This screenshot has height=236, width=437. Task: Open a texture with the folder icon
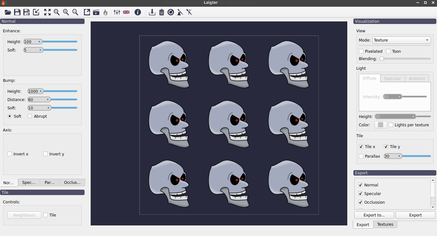pos(8,12)
